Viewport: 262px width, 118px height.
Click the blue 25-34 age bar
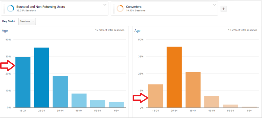41,78
